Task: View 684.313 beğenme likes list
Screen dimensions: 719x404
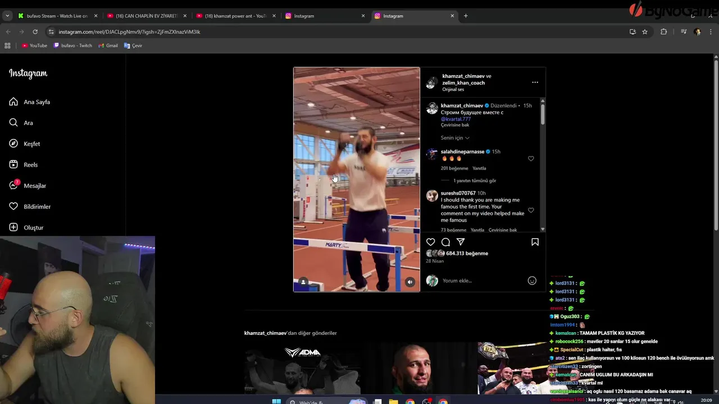Action: coord(467,254)
